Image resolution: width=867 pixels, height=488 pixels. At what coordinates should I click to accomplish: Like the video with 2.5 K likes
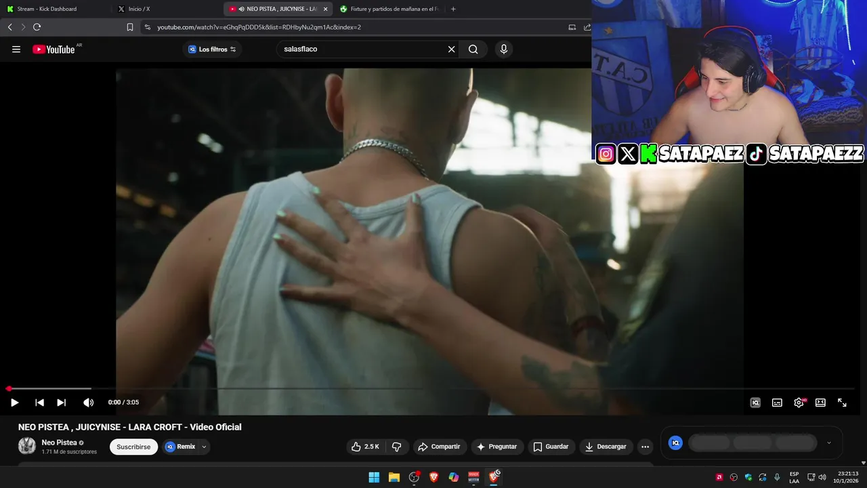tap(365, 447)
